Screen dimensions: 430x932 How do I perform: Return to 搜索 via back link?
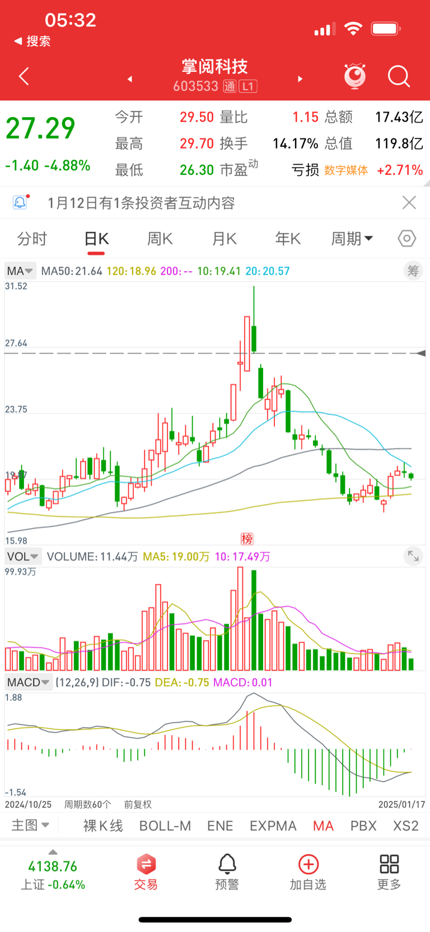[32, 41]
